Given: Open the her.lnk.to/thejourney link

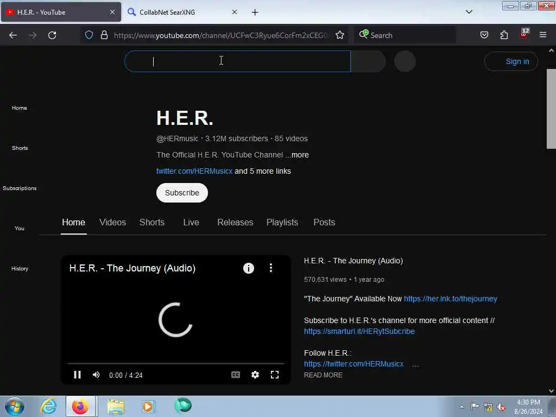Looking at the screenshot, I should (x=450, y=299).
